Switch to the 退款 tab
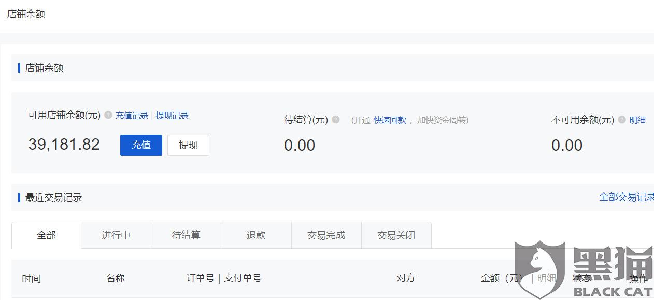This screenshot has height=300, width=654. pyautogui.click(x=256, y=235)
